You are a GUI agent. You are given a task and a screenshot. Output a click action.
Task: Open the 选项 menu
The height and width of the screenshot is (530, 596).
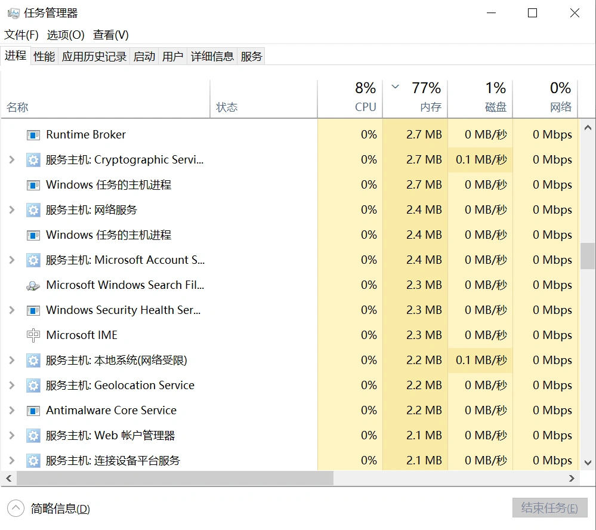[65, 35]
